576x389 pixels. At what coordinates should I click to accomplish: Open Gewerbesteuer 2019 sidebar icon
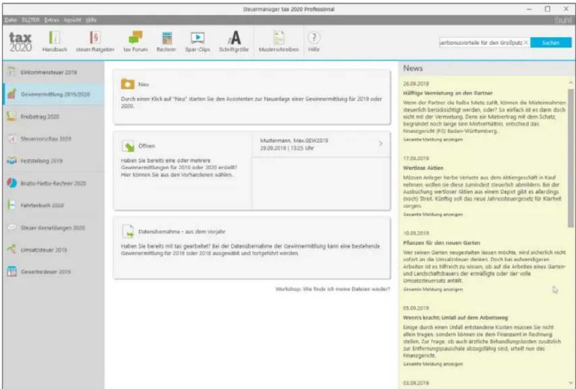click(12, 272)
